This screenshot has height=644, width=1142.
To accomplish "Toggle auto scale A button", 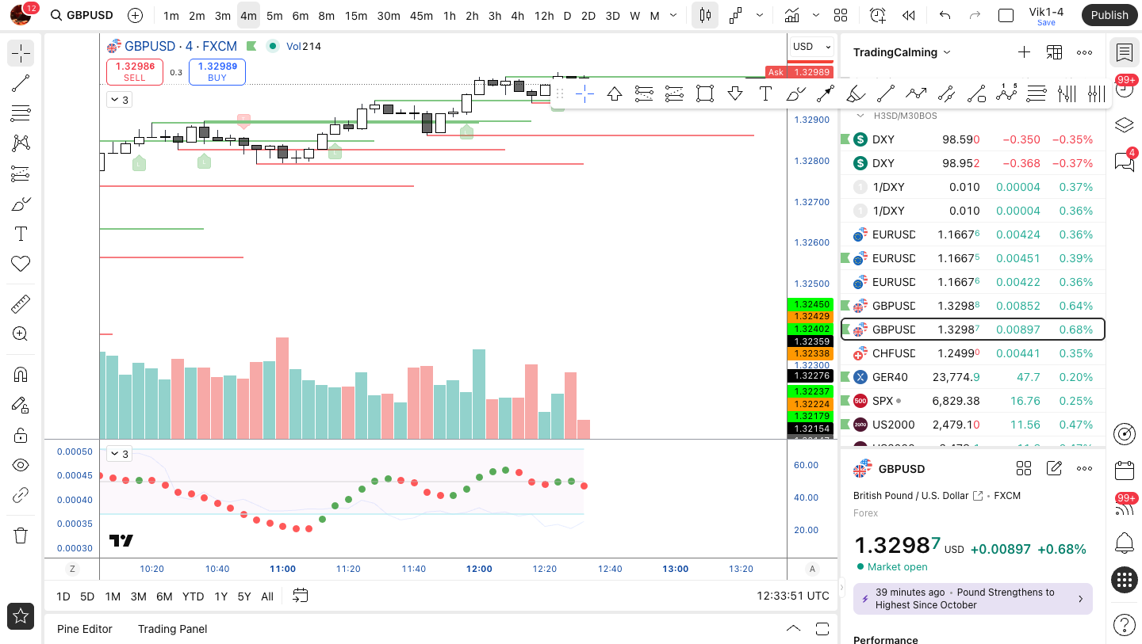I will [812, 569].
